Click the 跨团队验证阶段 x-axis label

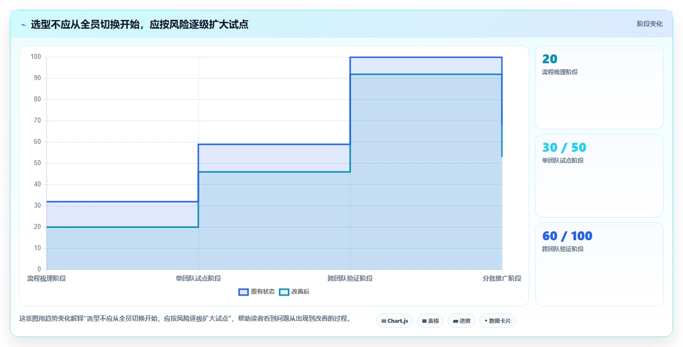(350, 278)
